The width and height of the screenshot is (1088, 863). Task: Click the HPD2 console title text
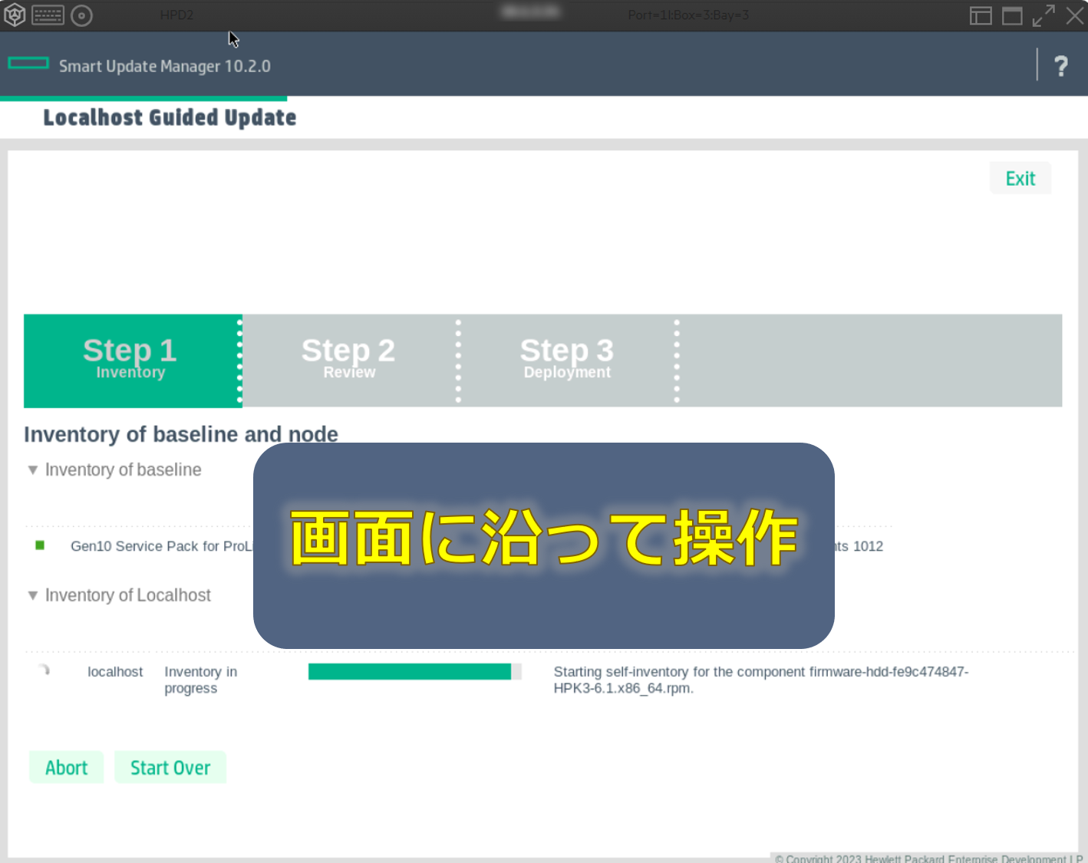pyautogui.click(x=177, y=15)
